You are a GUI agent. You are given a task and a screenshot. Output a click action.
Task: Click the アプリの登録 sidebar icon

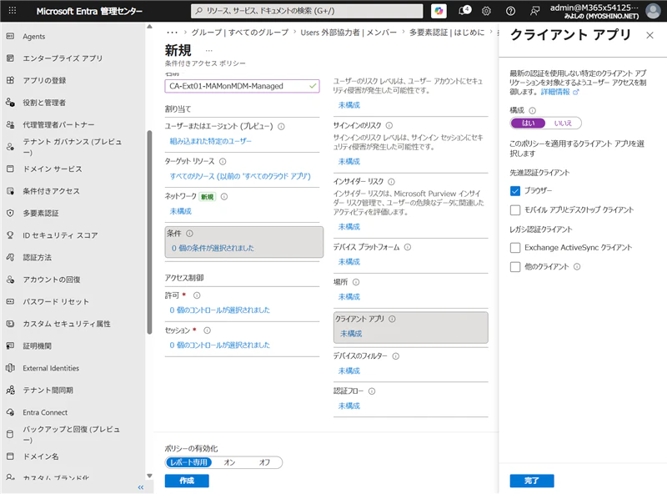pos(11,80)
